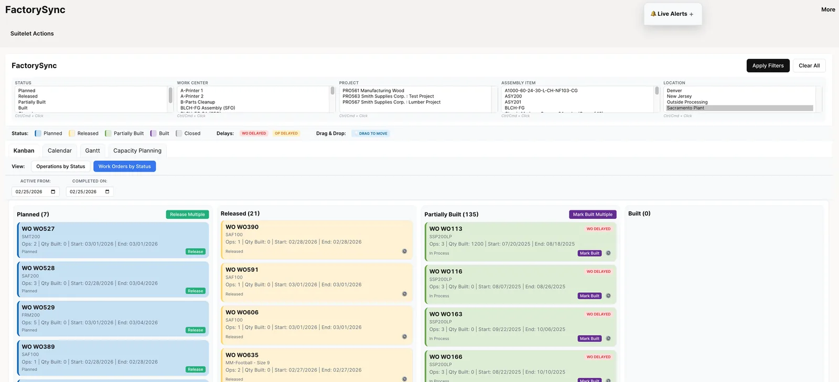This screenshot has width=839, height=382.
Task: Open Suitelet Actions menu
Action: pos(32,34)
